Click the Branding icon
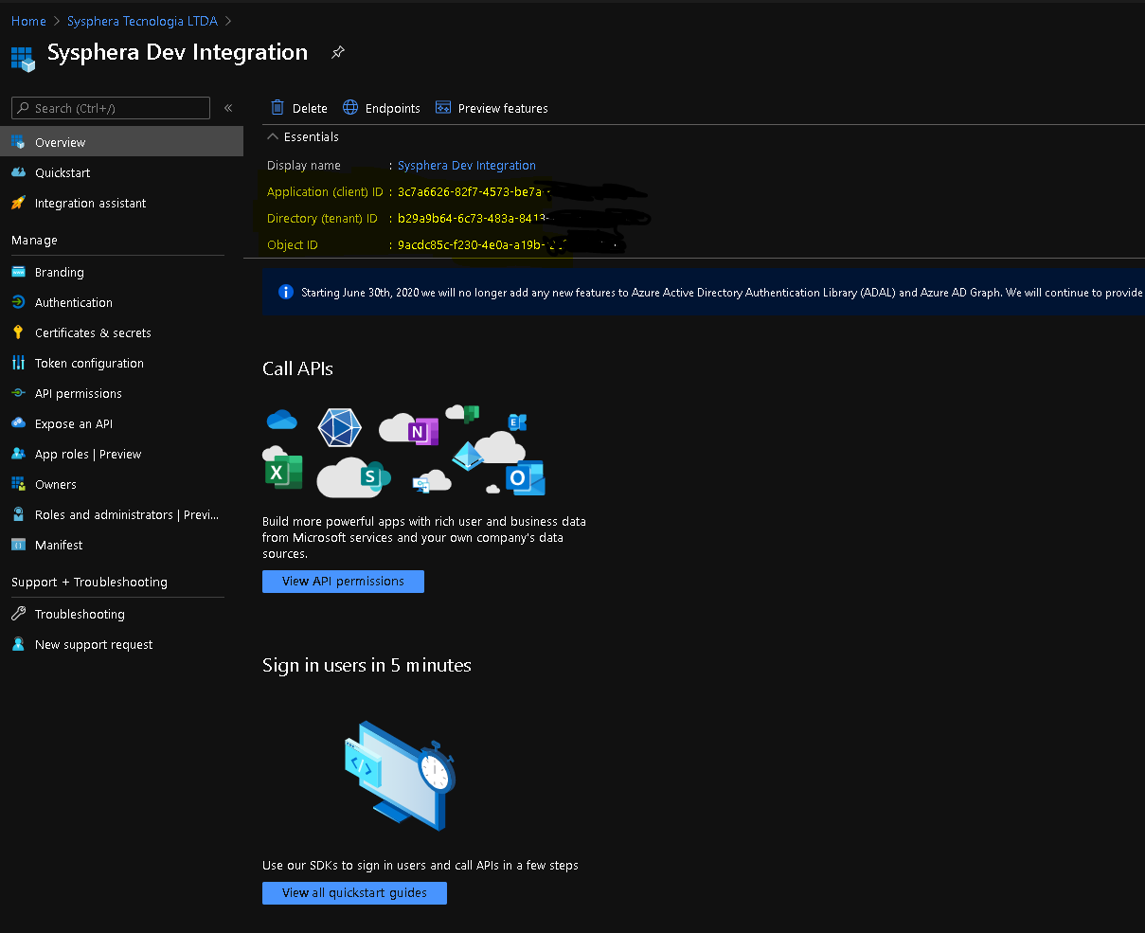This screenshot has height=933, width=1145. click(18, 272)
